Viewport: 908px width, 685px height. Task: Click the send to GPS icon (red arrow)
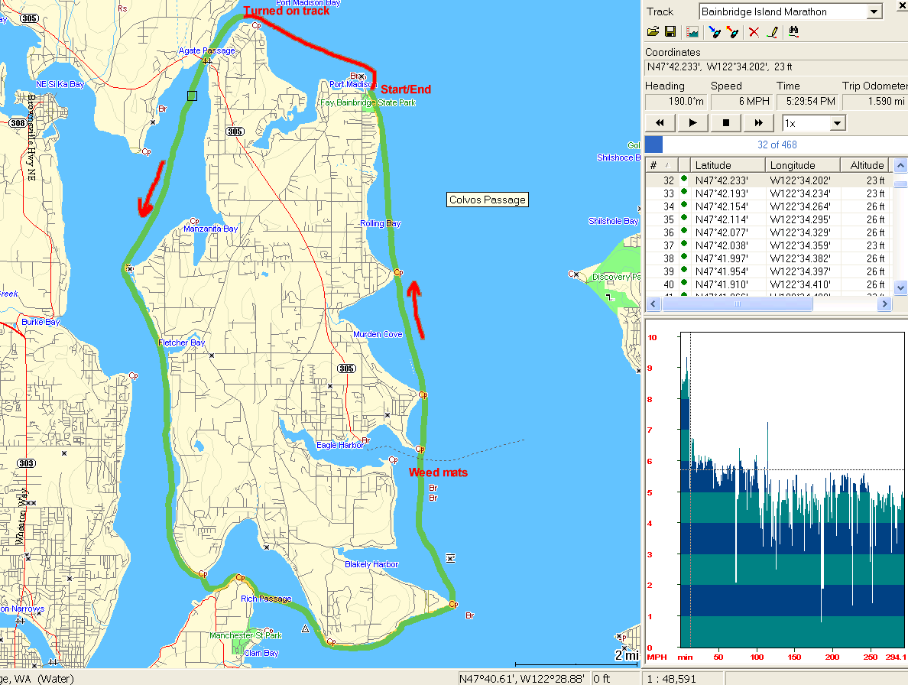[733, 32]
